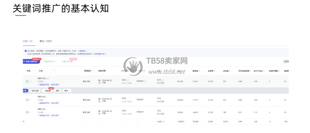Click the edit pencil next to 105% in first row
The width and height of the screenshot is (310, 133).
pos(128,80)
